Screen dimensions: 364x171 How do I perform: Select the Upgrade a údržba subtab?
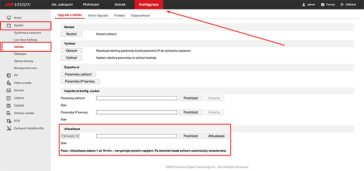(x=70, y=15)
